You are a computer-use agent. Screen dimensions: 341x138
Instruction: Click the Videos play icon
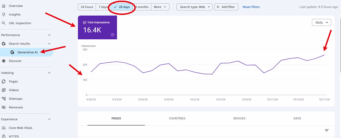click(x=3, y=90)
